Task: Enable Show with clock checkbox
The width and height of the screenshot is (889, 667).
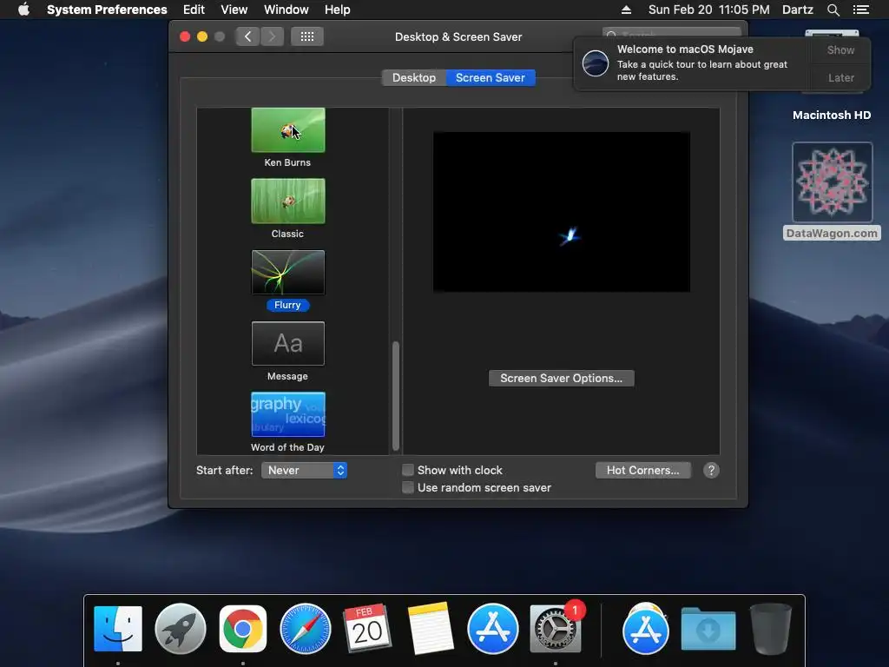Action: click(x=408, y=470)
